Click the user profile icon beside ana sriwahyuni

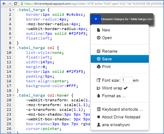tap(99, 125)
